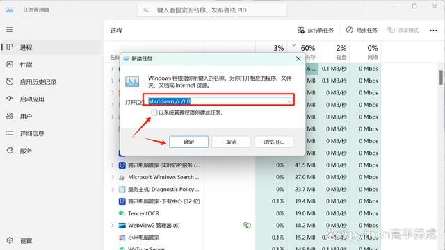Viewport: 445px width, 250px height.
Task: Minimize the Task Manager window
Action: click(394, 6)
